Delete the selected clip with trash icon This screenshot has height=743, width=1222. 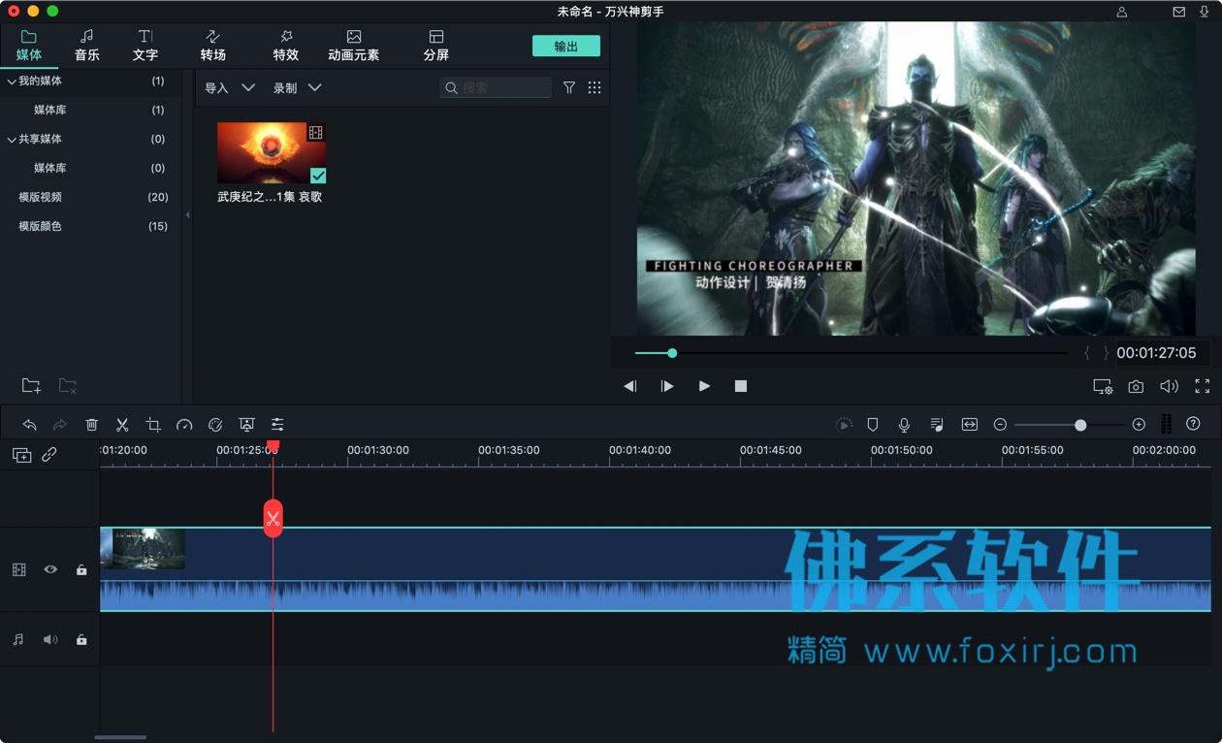pos(91,425)
